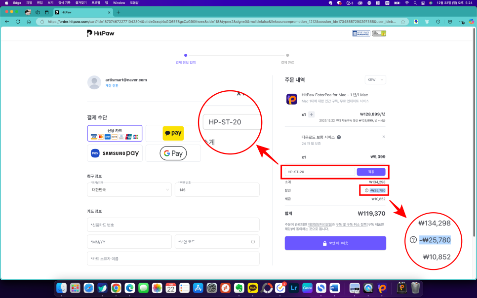Launch Canva from the dock

point(307,288)
